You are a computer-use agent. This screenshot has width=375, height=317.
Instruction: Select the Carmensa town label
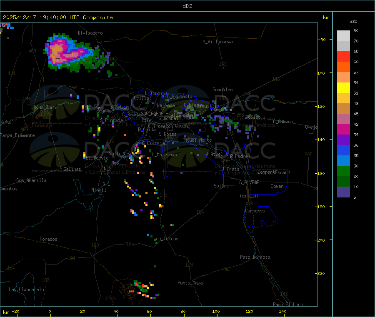pyautogui.click(x=255, y=211)
